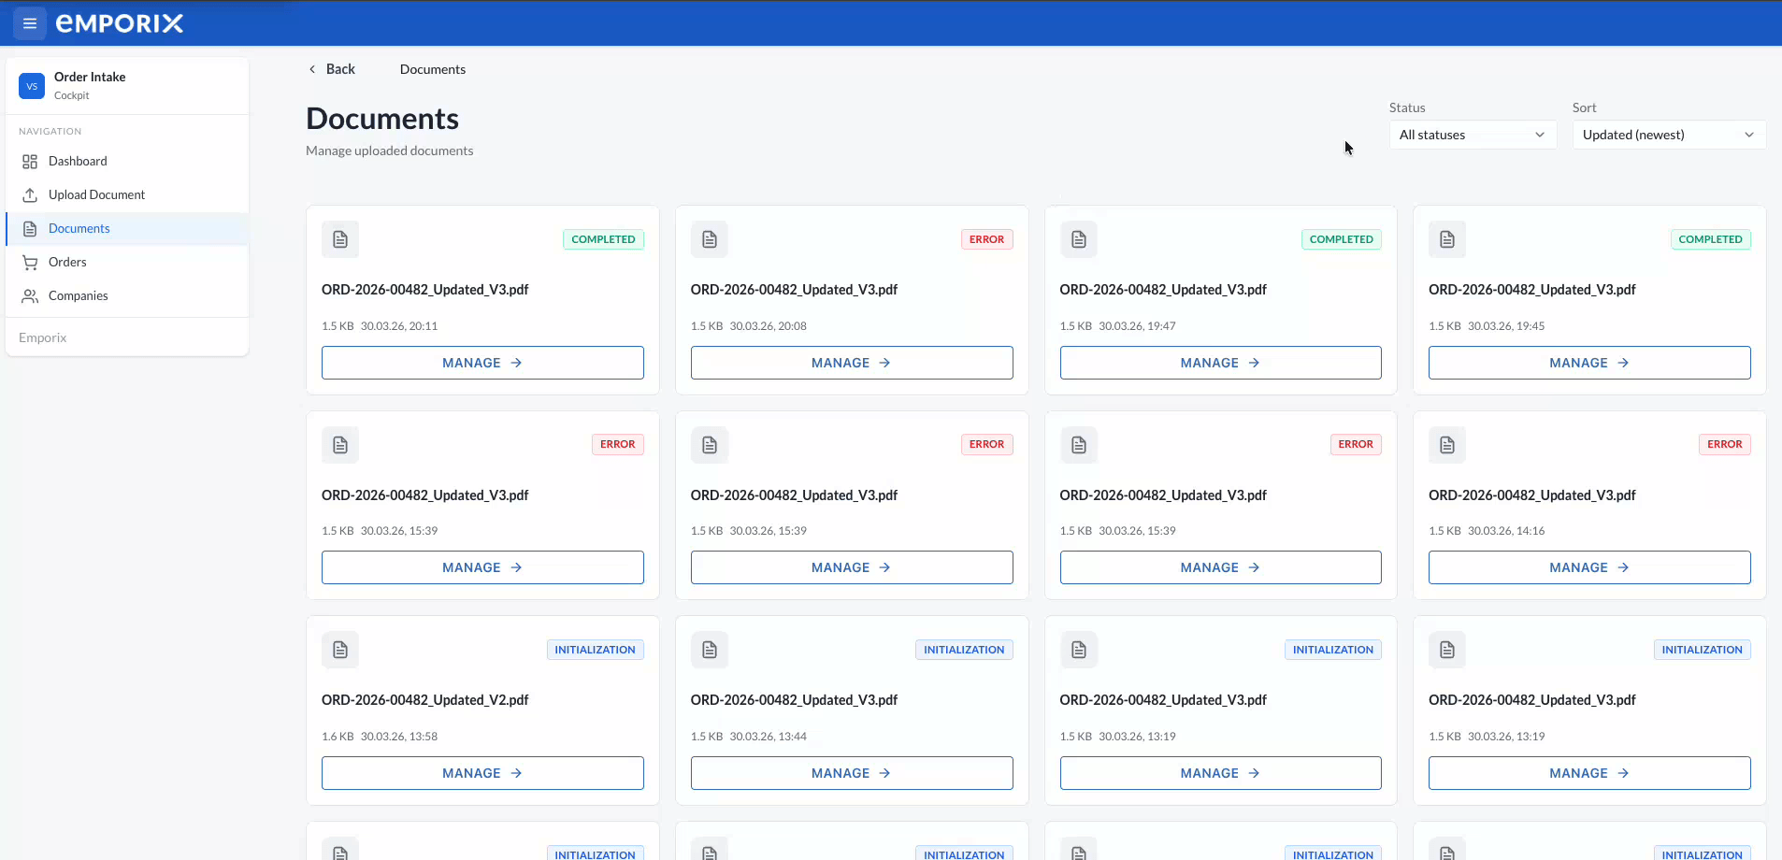
Task: Click ERROR badge on 20:08 card
Action: point(986,239)
